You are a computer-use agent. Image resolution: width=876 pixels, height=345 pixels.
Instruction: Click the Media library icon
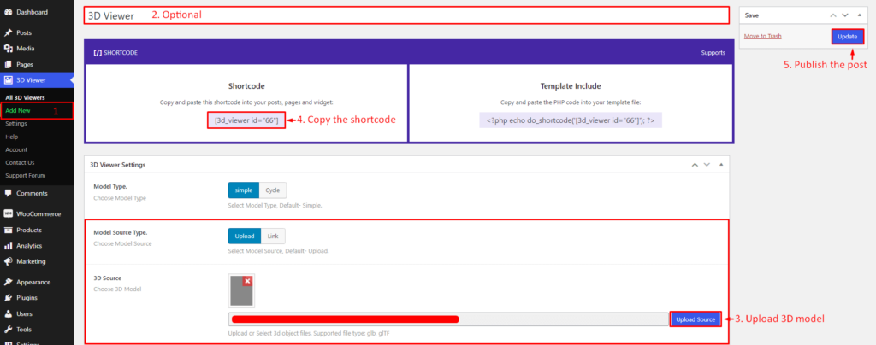pyautogui.click(x=8, y=49)
